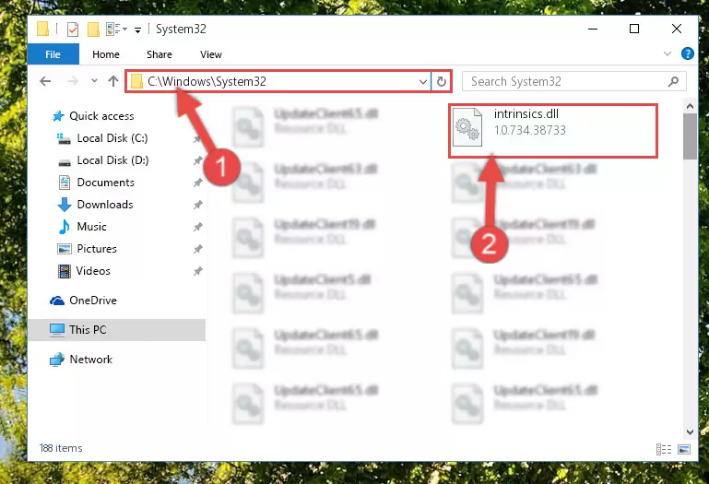Click the pin icon next to Videos
This screenshot has height=484, width=709.
(197, 271)
